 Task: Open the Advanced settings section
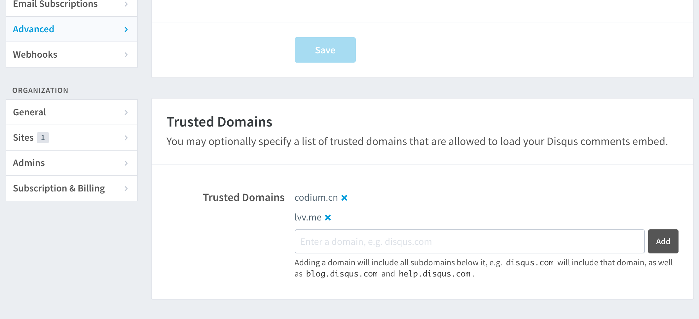point(34,29)
